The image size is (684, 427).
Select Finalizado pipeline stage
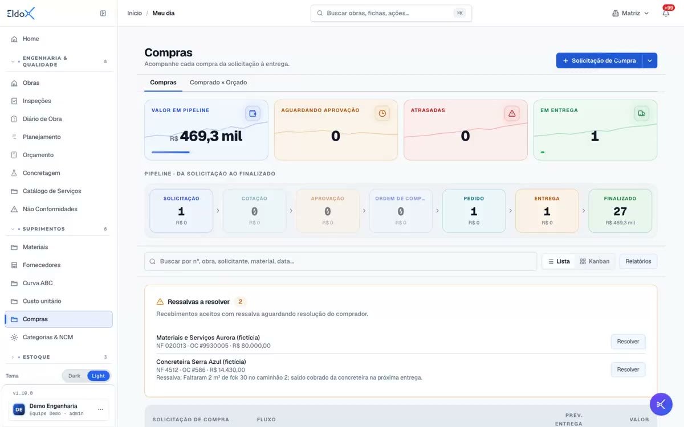pos(620,211)
